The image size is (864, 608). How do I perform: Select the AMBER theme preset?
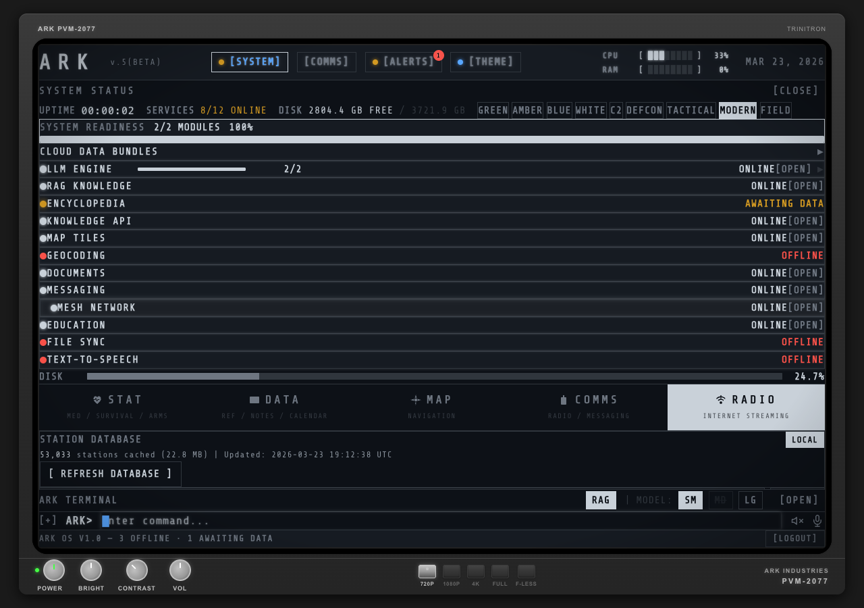click(527, 110)
